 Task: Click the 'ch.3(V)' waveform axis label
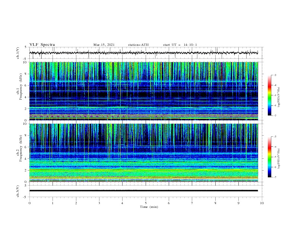tap(18, 191)
